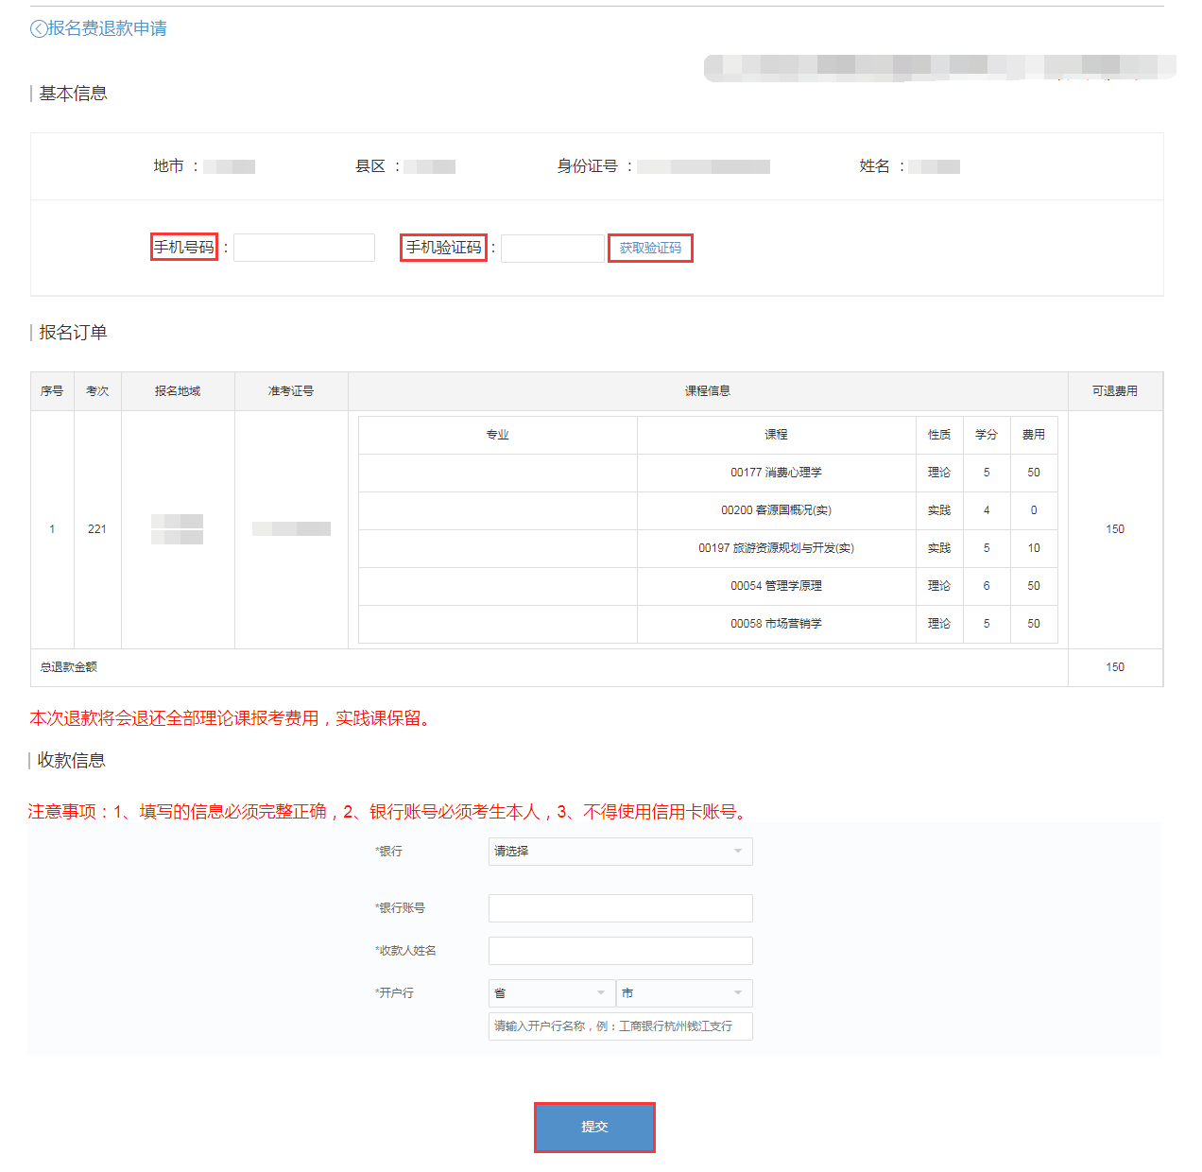1202x1172 pixels.
Task: Expand the 市 city selector
Action: coord(683,992)
